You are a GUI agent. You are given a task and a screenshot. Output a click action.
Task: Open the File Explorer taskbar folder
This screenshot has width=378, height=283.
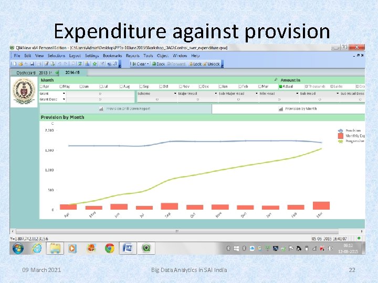(x=55, y=248)
